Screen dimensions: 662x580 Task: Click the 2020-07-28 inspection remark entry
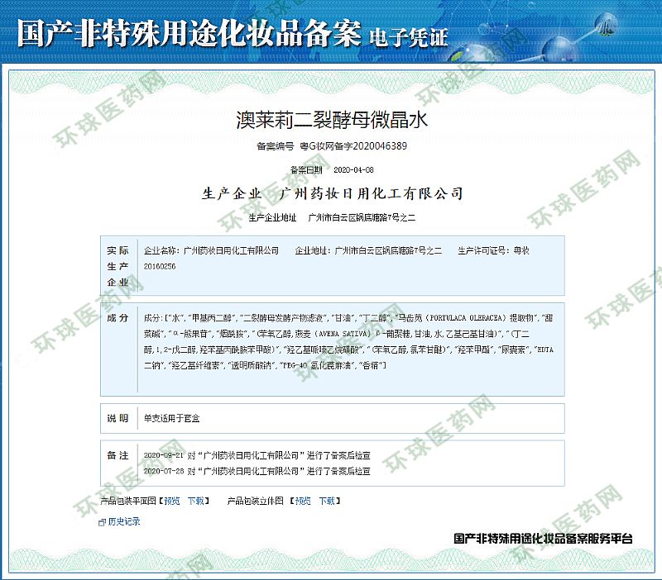coord(257,471)
